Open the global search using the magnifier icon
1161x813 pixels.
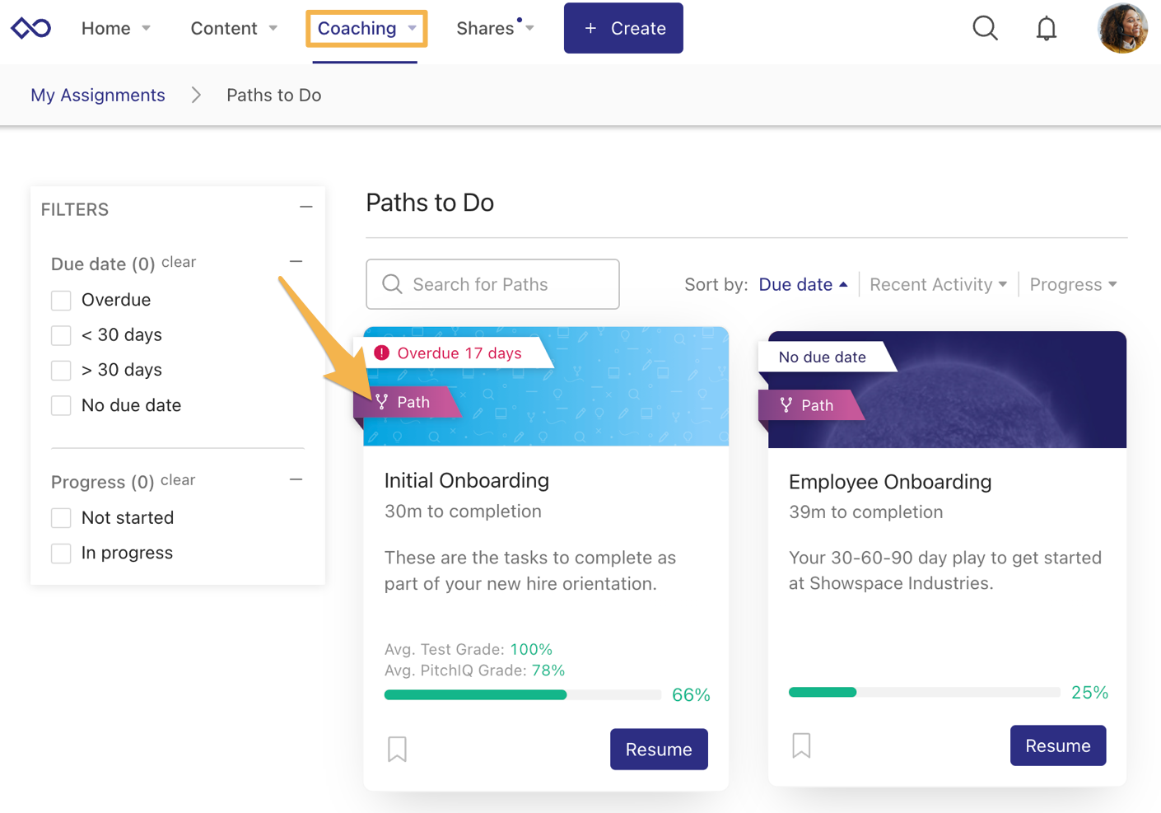[x=985, y=27]
